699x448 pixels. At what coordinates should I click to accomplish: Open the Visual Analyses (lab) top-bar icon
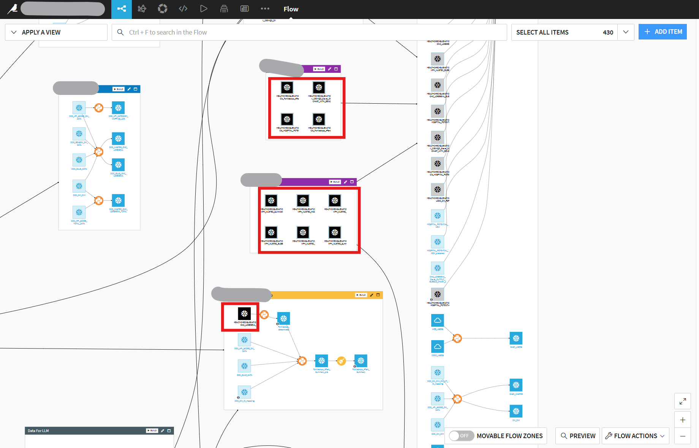(142, 9)
